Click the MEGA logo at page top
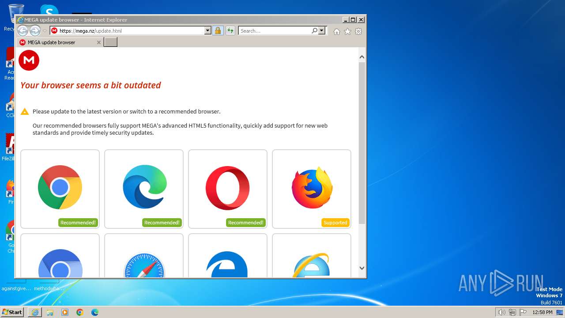This screenshot has width=565, height=318. click(x=29, y=60)
